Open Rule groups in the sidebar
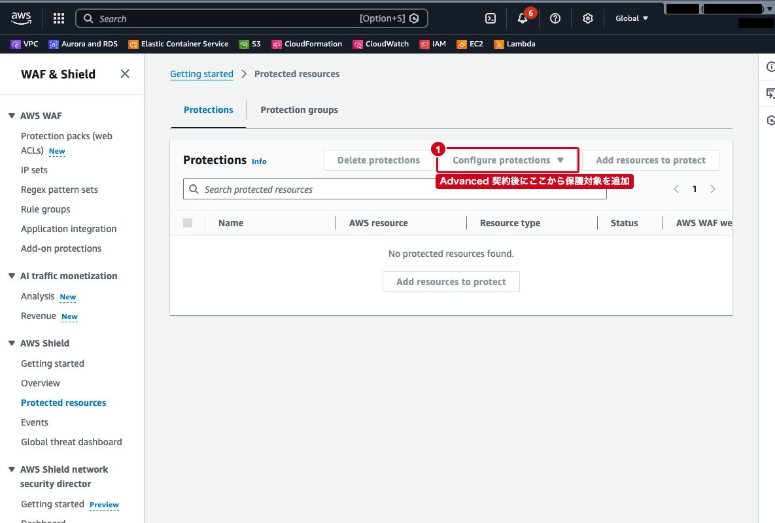The height and width of the screenshot is (523, 775). point(46,209)
